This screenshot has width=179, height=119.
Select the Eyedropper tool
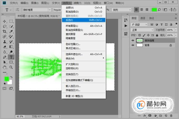[11, 31]
